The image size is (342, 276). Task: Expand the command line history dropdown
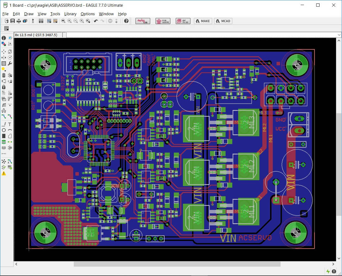click(x=339, y=35)
